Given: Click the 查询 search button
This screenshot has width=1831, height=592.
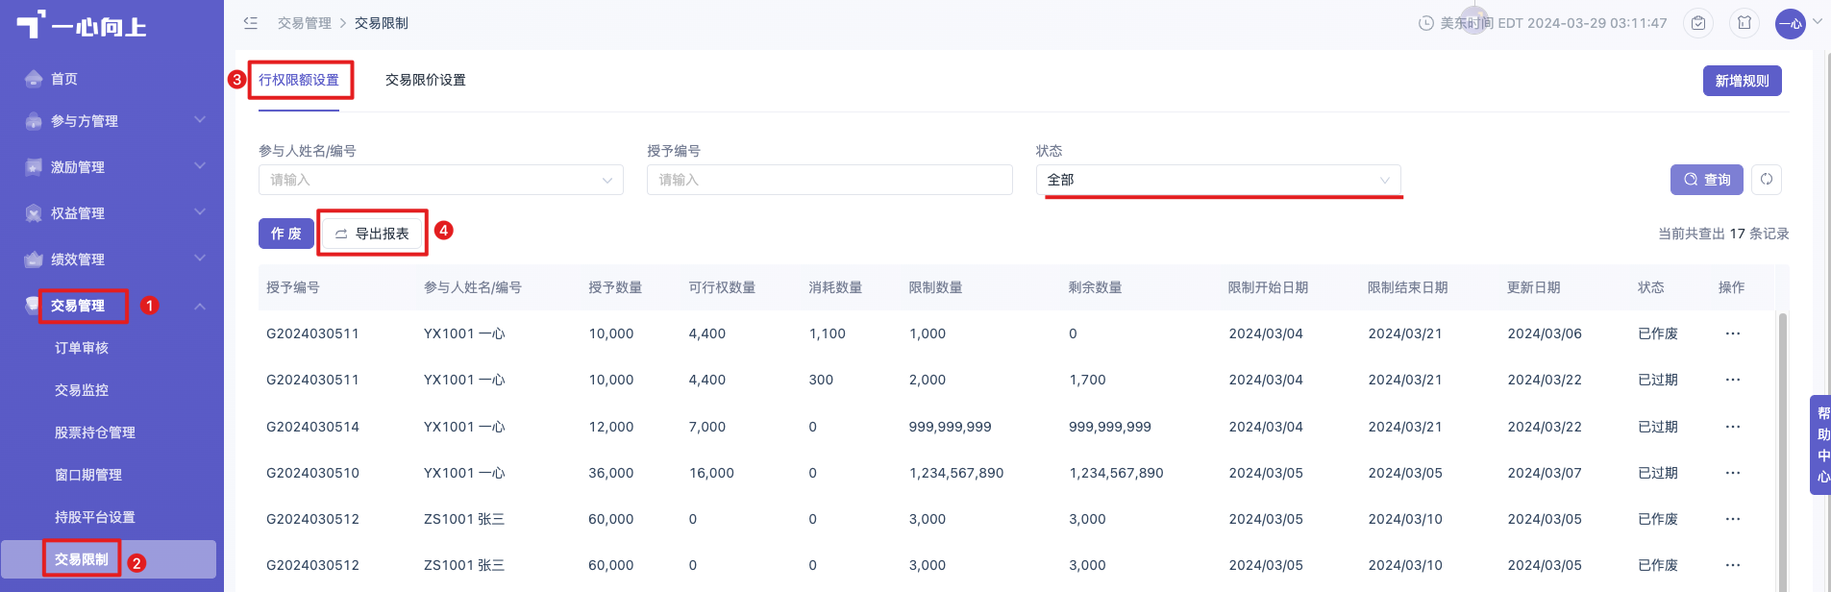Looking at the screenshot, I should click(1706, 180).
